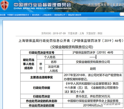This screenshot has height=109, width=124.
Task: Select the publish date 2019-07-09 text
Action: (x=59, y=33)
